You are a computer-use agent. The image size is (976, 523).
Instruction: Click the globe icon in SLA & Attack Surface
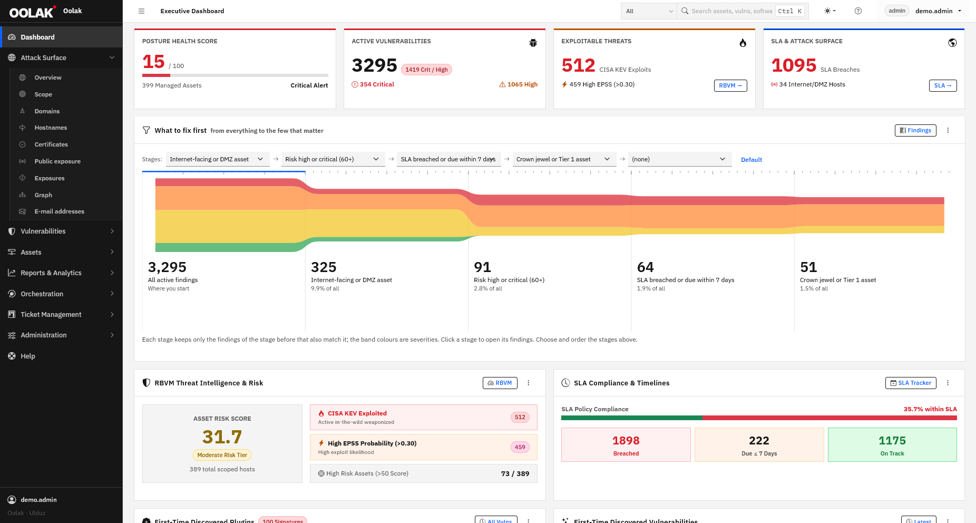click(952, 43)
